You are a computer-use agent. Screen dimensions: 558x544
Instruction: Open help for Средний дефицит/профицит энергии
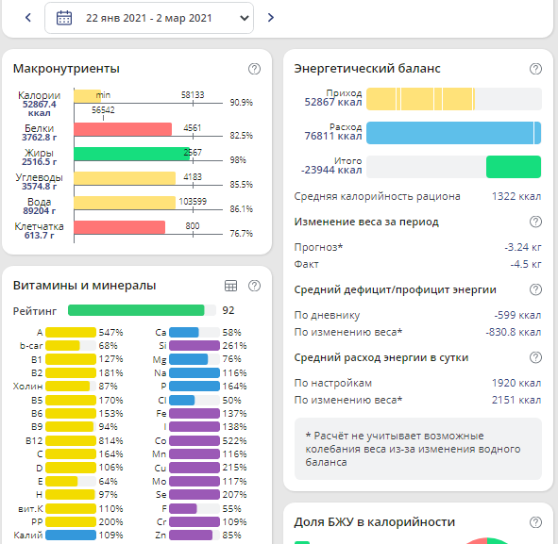pos(535,289)
